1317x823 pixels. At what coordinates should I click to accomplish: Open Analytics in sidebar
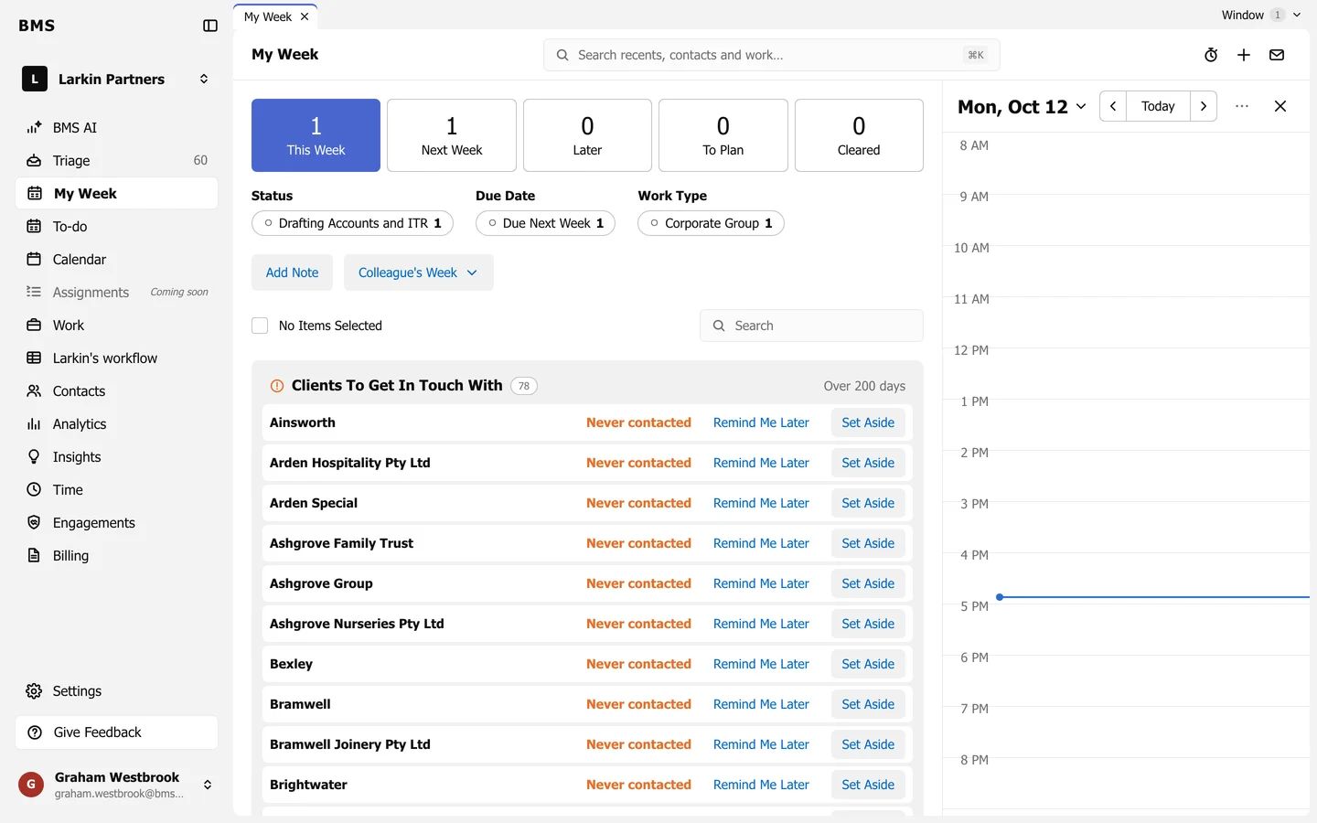116,424
